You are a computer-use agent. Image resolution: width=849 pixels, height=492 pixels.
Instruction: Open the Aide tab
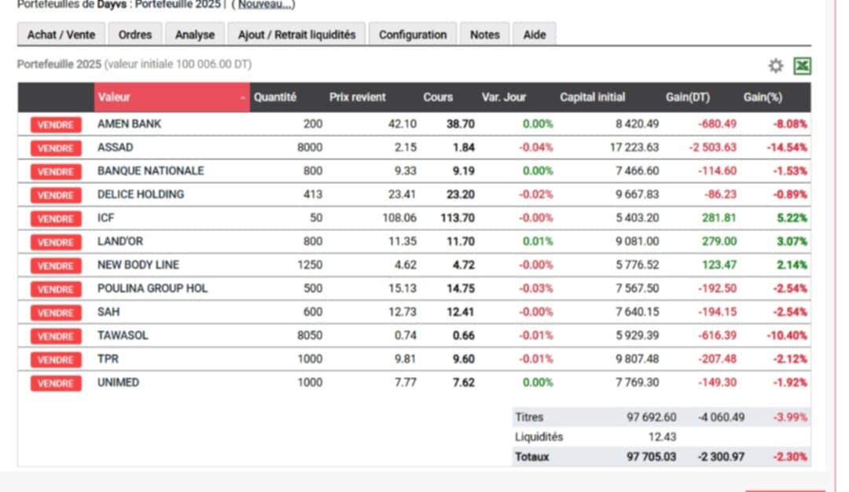click(535, 35)
